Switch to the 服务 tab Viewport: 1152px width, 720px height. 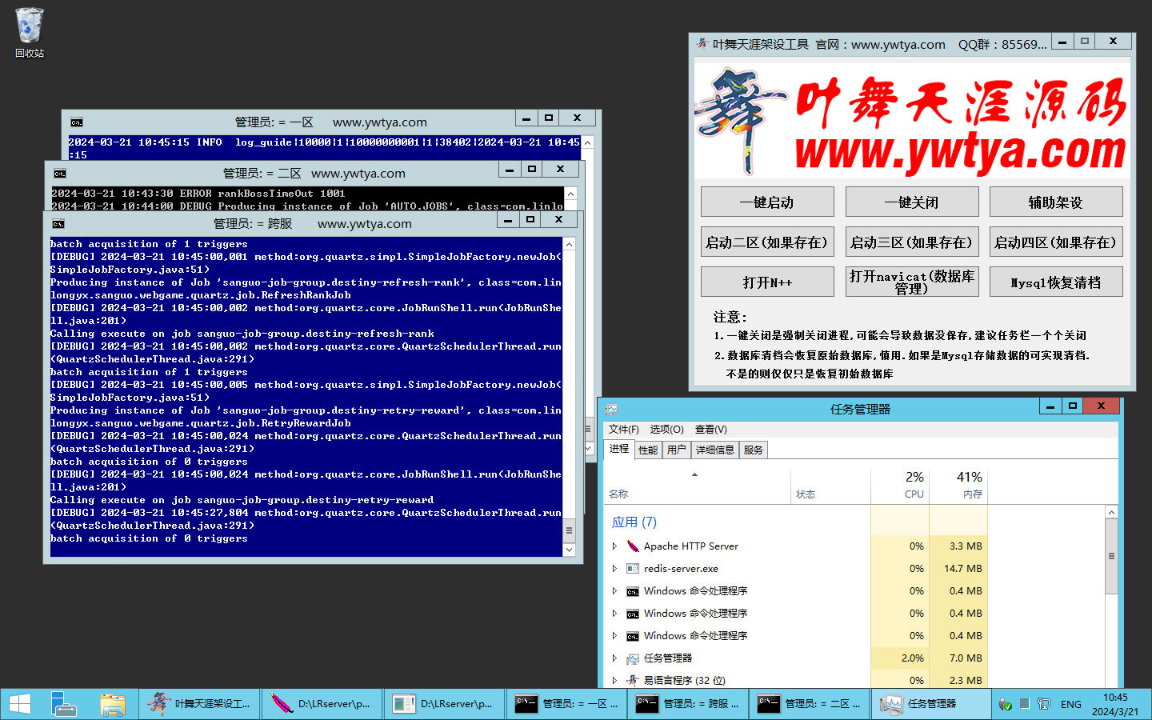[753, 450]
